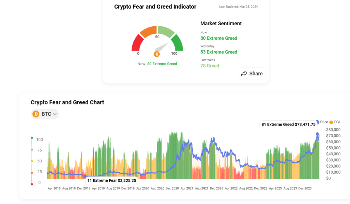This screenshot has width=350, height=204.
Task: Expand the chevron next to BTC
Action: (54, 114)
